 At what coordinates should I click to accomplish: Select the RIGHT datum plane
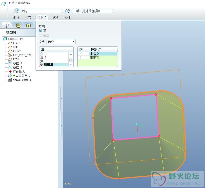17,43
